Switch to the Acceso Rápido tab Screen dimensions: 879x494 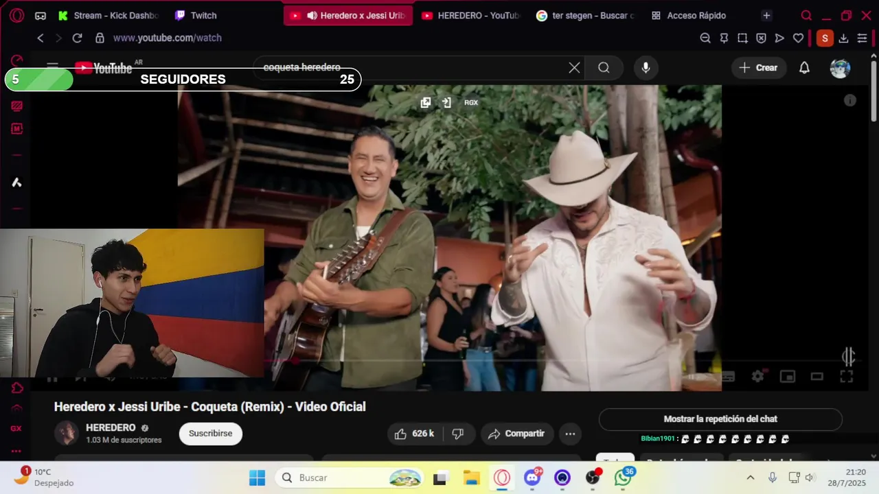point(689,15)
